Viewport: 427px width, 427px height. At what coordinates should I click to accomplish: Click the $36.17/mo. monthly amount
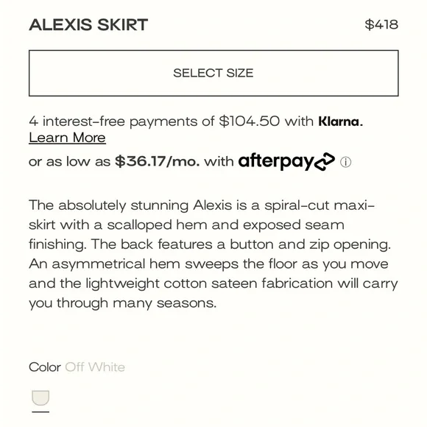pos(158,161)
